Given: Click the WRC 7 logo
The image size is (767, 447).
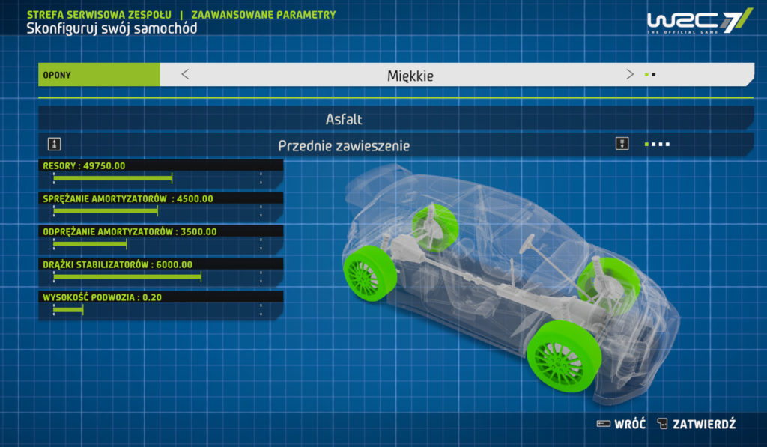Looking at the screenshot, I should [700, 21].
